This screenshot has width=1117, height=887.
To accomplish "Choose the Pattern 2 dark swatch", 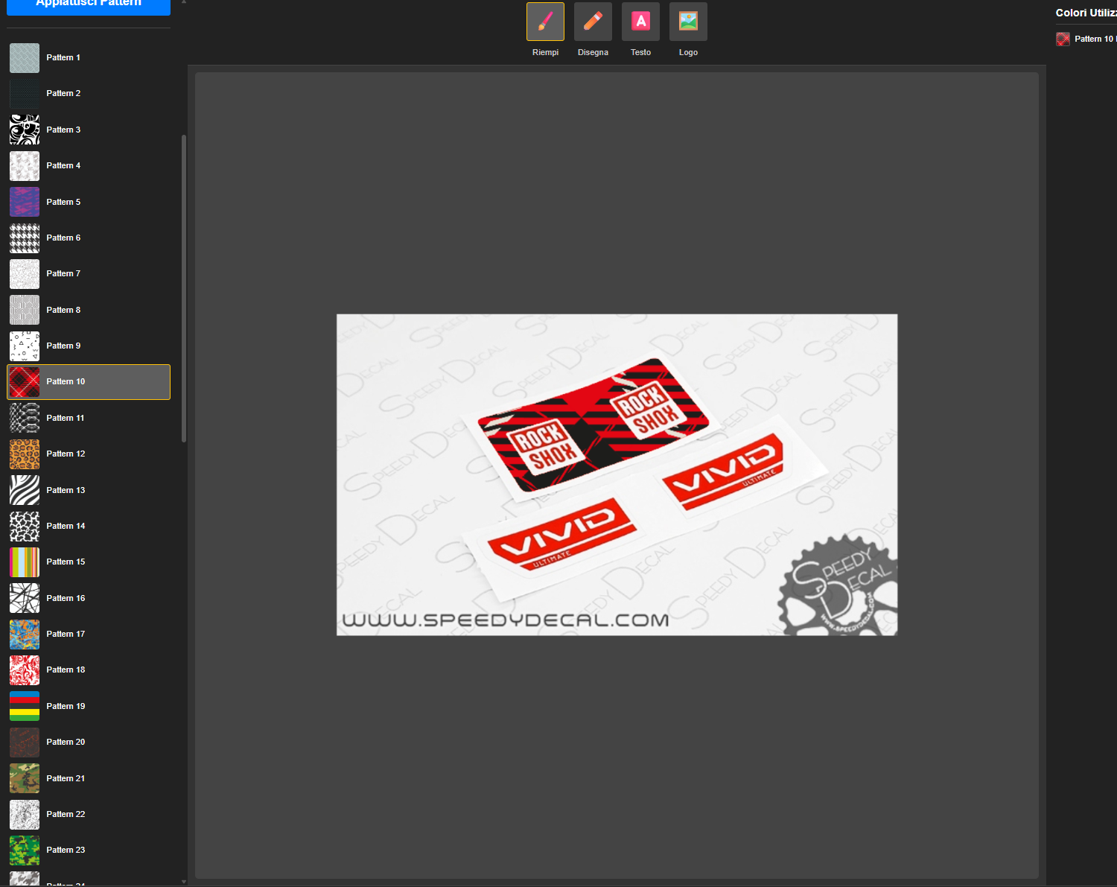I will click(25, 94).
